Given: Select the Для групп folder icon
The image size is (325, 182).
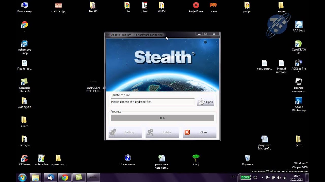Looking at the screenshot, I should 24,103.
